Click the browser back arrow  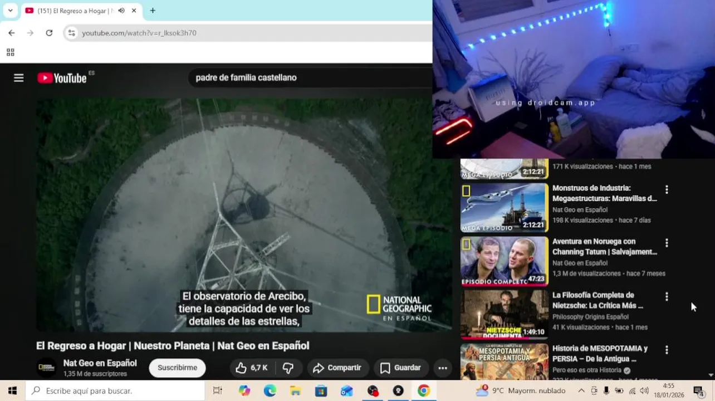(12, 33)
